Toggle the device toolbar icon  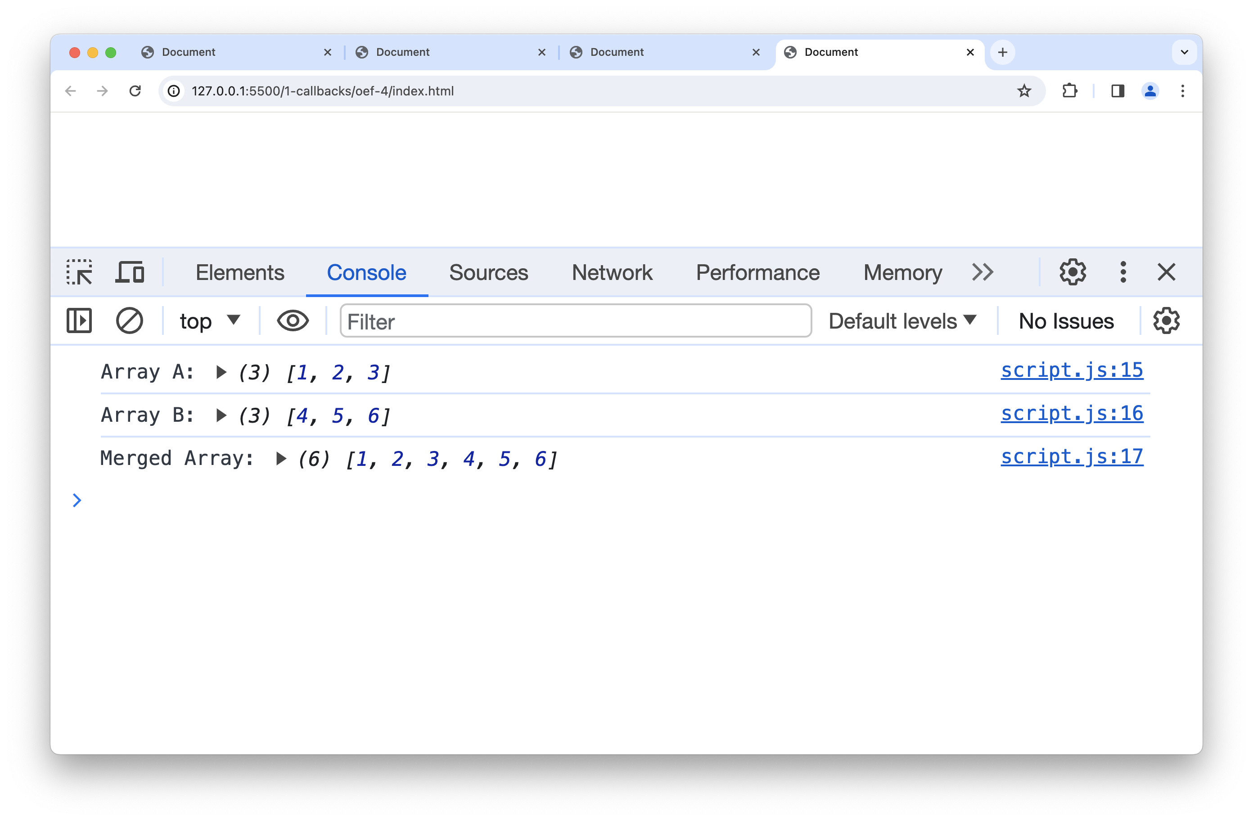coord(130,272)
